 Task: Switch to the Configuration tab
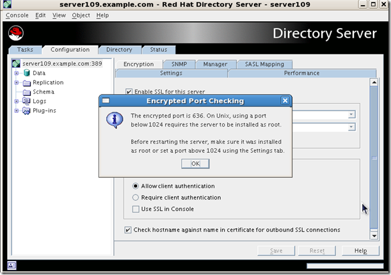(x=70, y=50)
